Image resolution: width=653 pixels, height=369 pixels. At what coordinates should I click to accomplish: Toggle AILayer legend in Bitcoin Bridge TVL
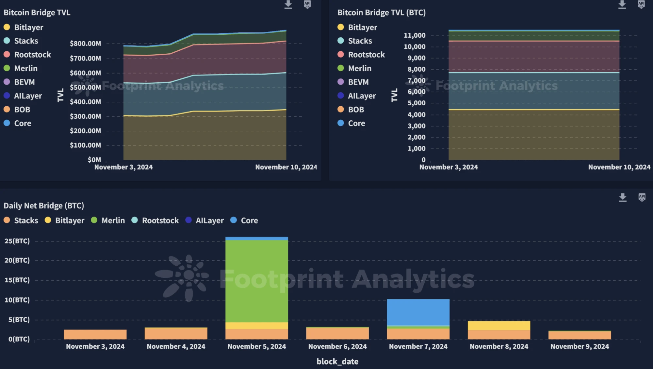coord(23,96)
